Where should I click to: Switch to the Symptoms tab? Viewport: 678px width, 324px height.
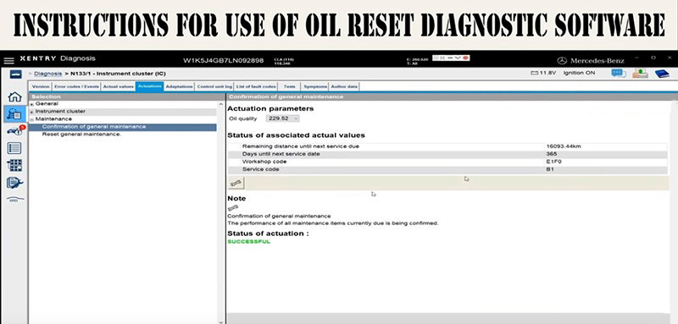(x=314, y=87)
